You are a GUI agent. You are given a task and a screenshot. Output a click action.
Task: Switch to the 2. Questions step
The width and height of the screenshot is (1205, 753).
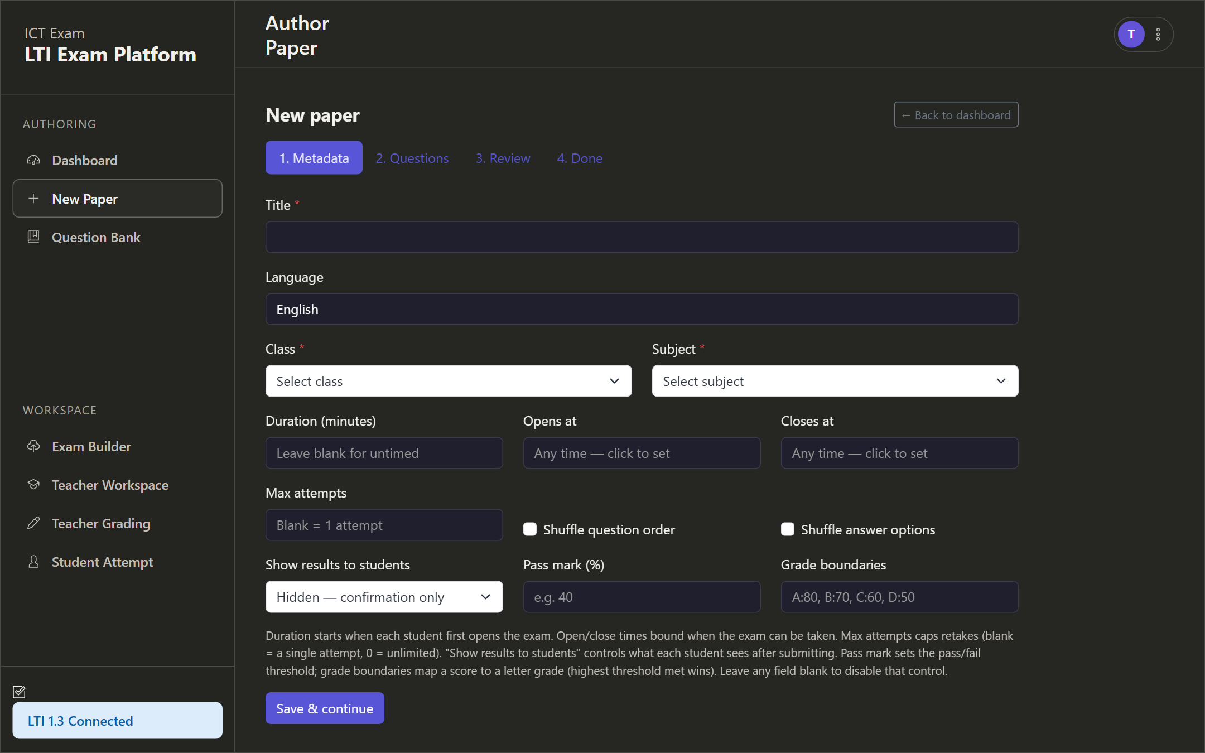[x=412, y=158]
